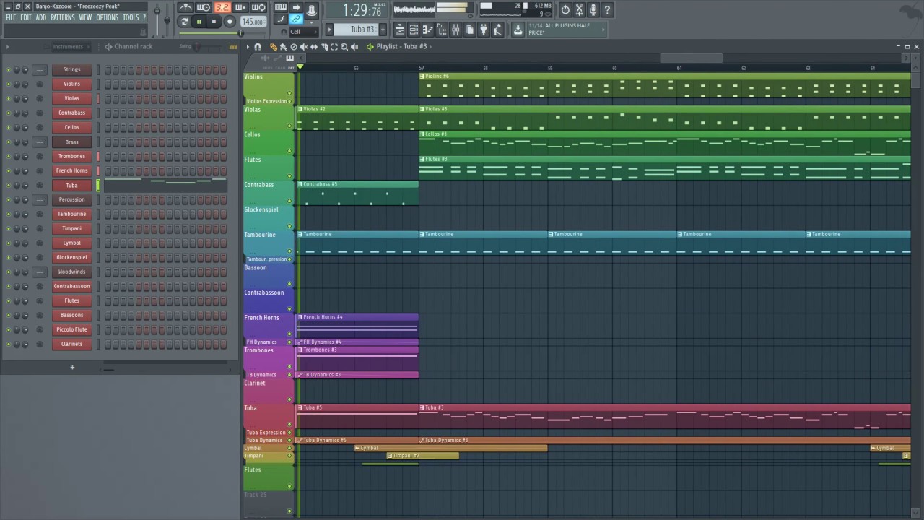Select the Zoom tool in Playlist
The width and height of the screenshot is (924, 520).
click(344, 47)
